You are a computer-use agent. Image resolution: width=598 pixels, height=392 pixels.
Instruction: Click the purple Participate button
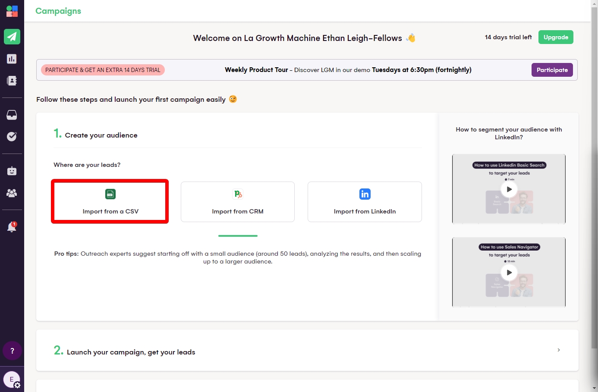click(x=552, y=70)
